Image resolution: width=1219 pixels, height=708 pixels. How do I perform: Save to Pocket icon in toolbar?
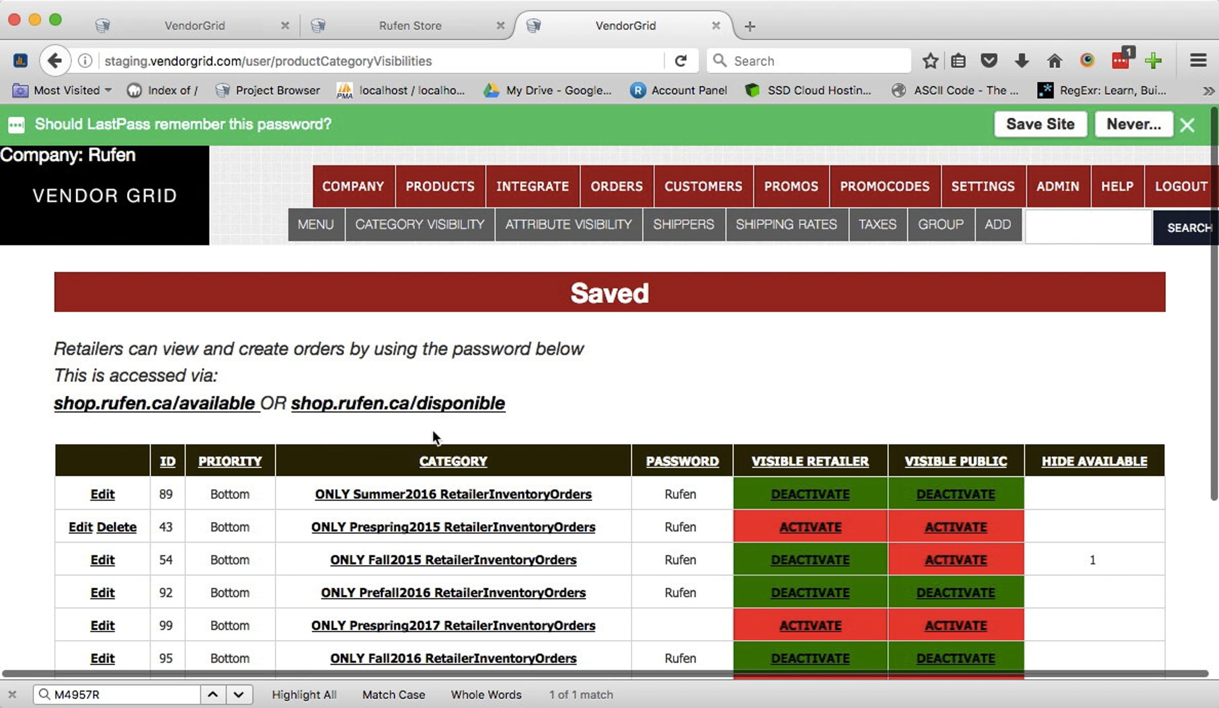(x=988, y=61)
